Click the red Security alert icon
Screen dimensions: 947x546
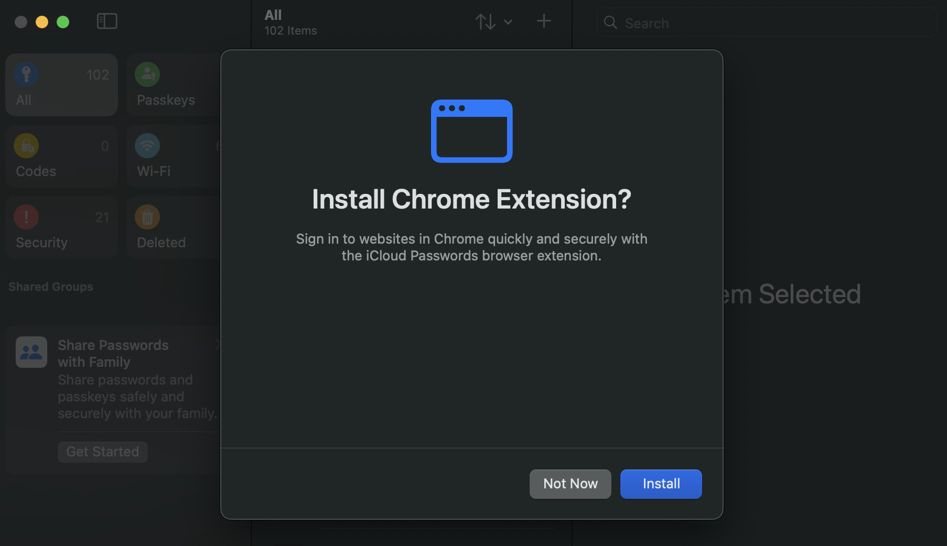click(26, 217)
